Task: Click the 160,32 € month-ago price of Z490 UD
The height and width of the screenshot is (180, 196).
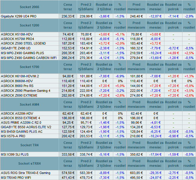Action: click(x=136, y=48)
